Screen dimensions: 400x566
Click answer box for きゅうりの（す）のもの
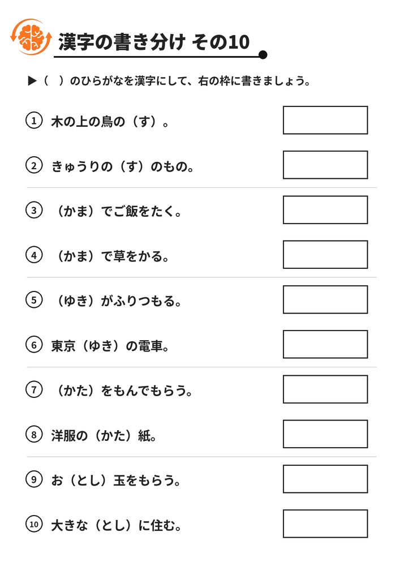325,165
